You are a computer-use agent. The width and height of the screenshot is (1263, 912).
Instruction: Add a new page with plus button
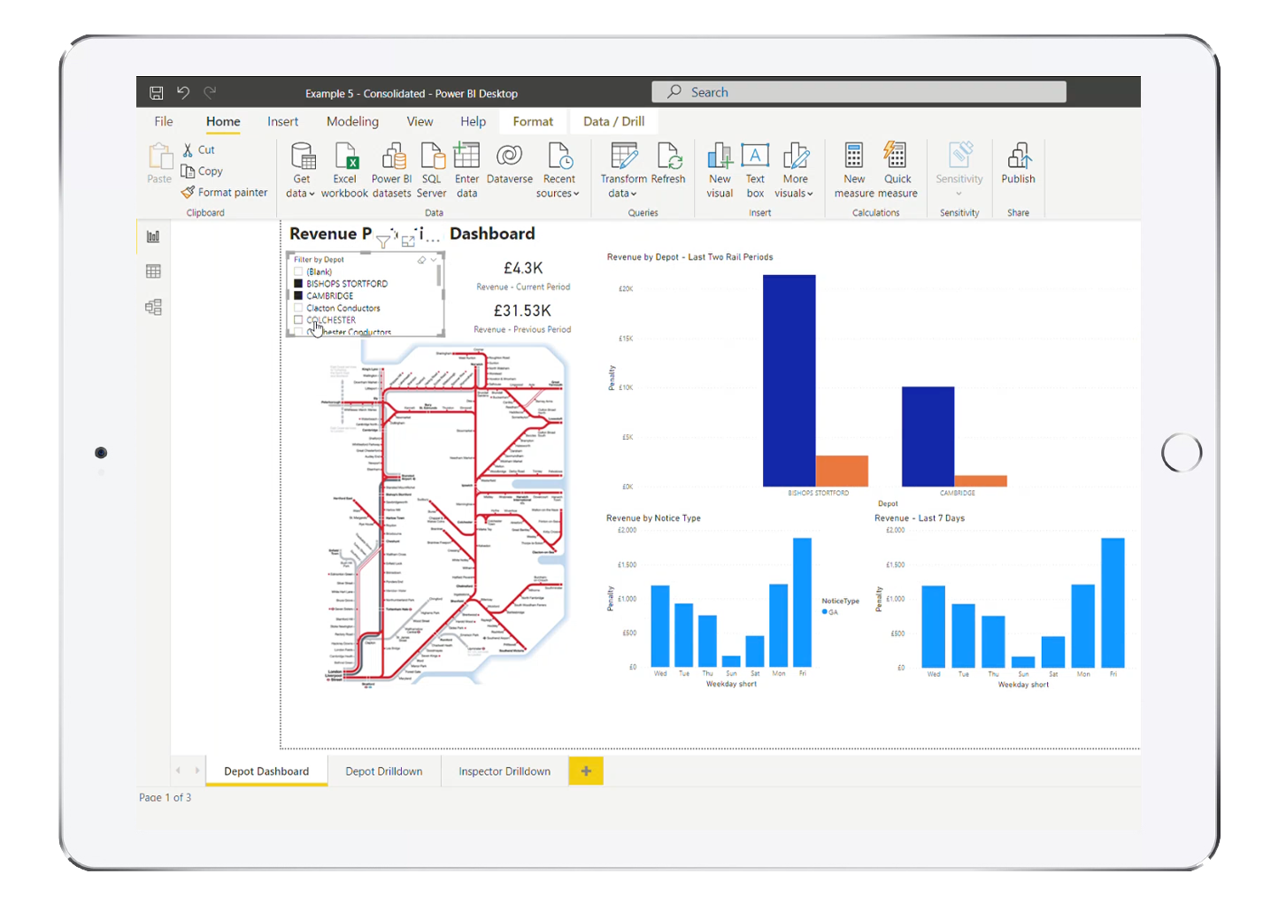(x=586, y=771)
